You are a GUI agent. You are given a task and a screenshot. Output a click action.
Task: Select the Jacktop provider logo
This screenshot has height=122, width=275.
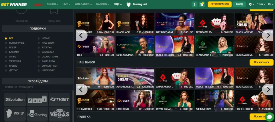15,114
